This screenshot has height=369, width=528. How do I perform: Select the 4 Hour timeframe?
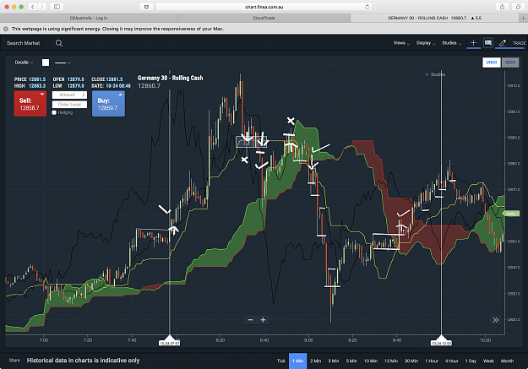pyautogui.click(x=452, y=361)
